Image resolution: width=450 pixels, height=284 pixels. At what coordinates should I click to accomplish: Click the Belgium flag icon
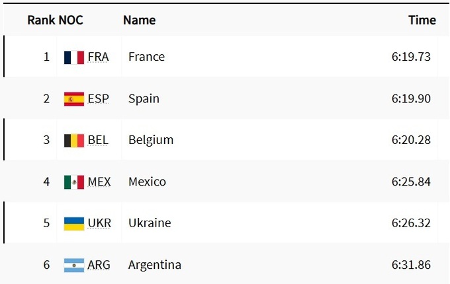(73, 140)
